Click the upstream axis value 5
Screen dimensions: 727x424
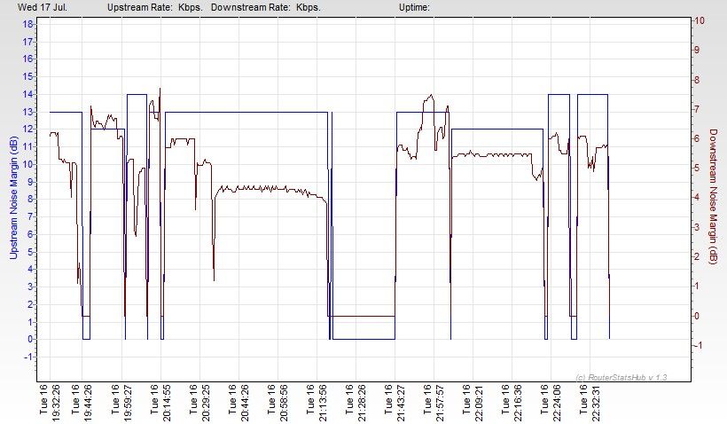(x=30, y=252)
